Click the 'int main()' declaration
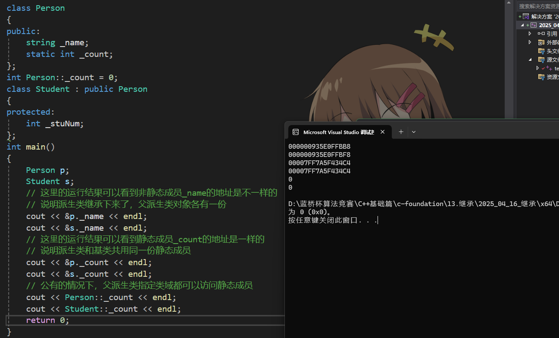Viewport: 559px width, 338px height. coord(31,147)
